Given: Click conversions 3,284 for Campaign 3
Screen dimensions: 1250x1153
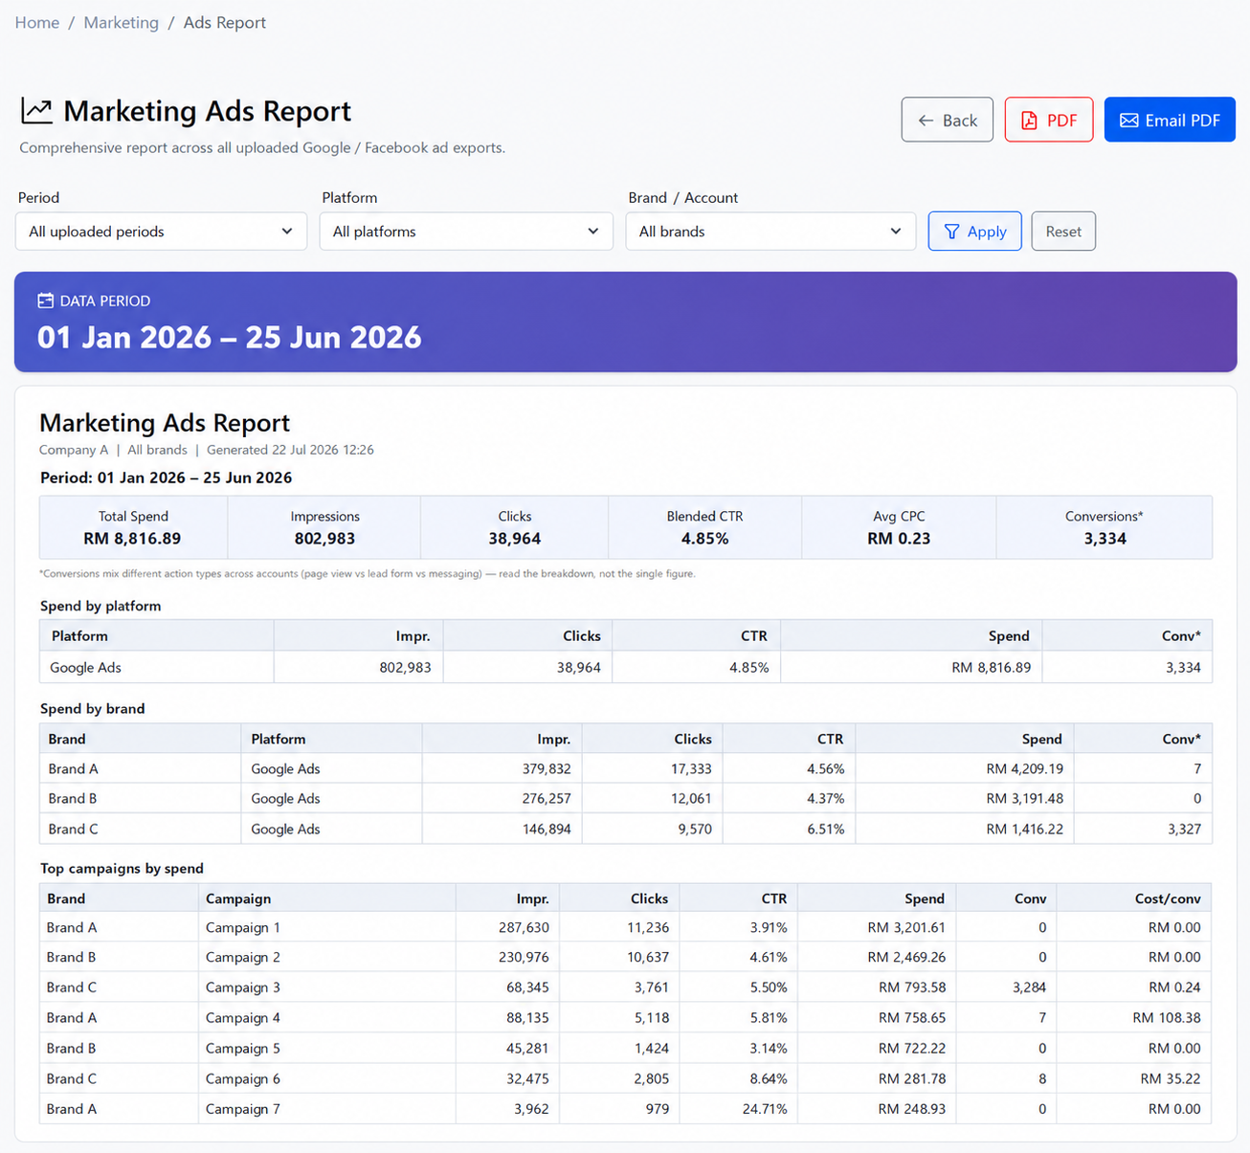Looking at the screenshot, I should point(1029,987).
